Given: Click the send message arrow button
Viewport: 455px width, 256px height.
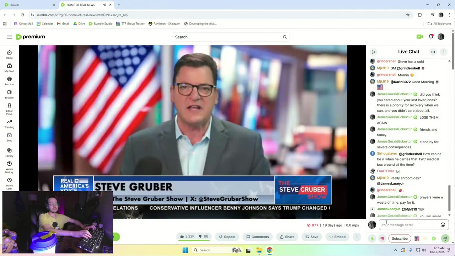Looking at the screenshot, I should tap(445, 239).
